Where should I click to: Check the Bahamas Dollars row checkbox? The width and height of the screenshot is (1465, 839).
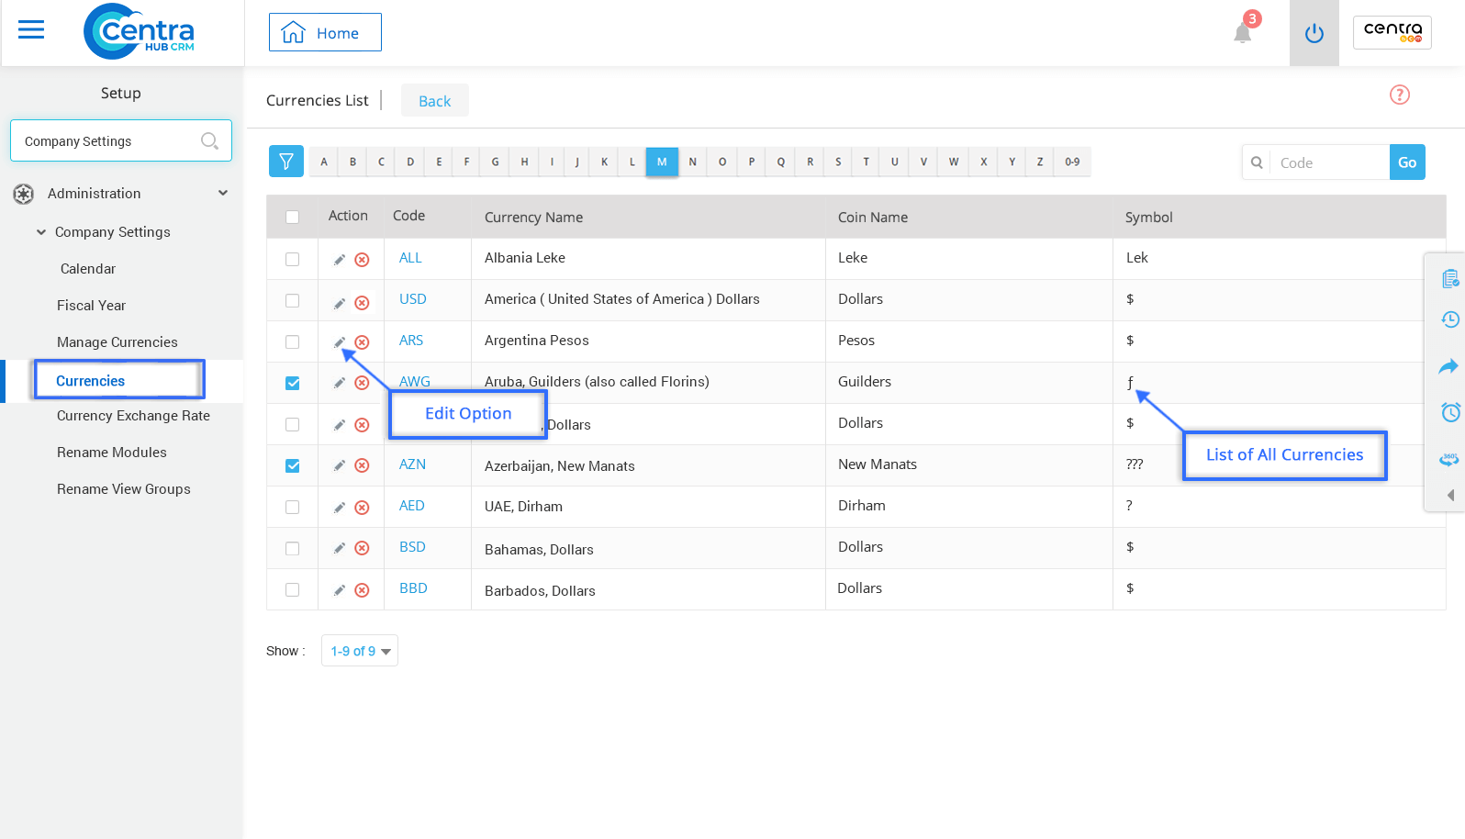pyautogui.click(x=292, y=548)
